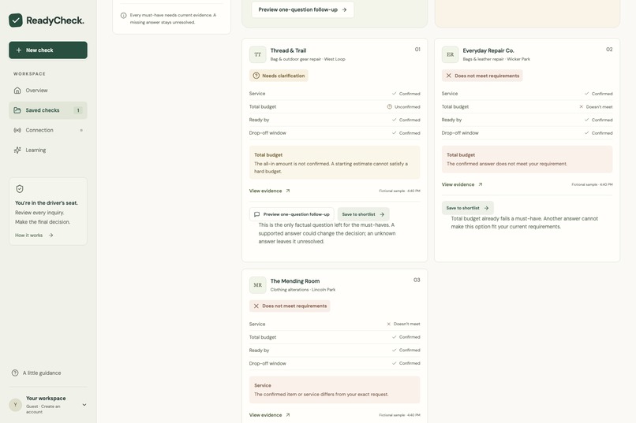
Task: Open View evidence for The Mending Room
Action: (x=270, y=415)
